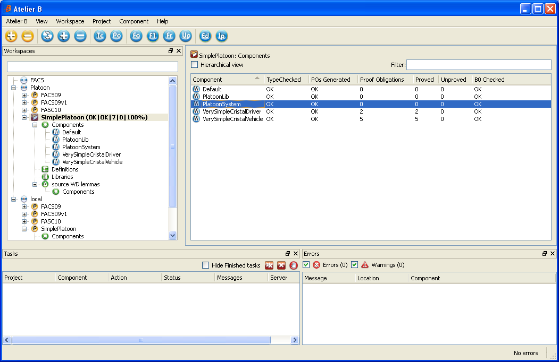559x362 pixels.
Task: Click the Filter input field
Action: tap(478, 65)
